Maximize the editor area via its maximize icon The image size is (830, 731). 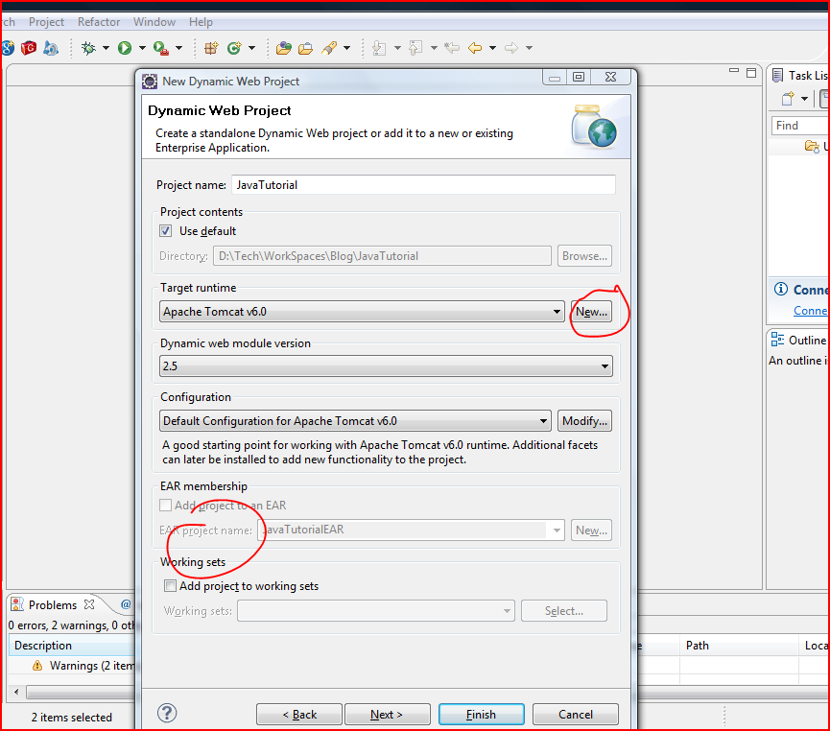click(751, 73)
